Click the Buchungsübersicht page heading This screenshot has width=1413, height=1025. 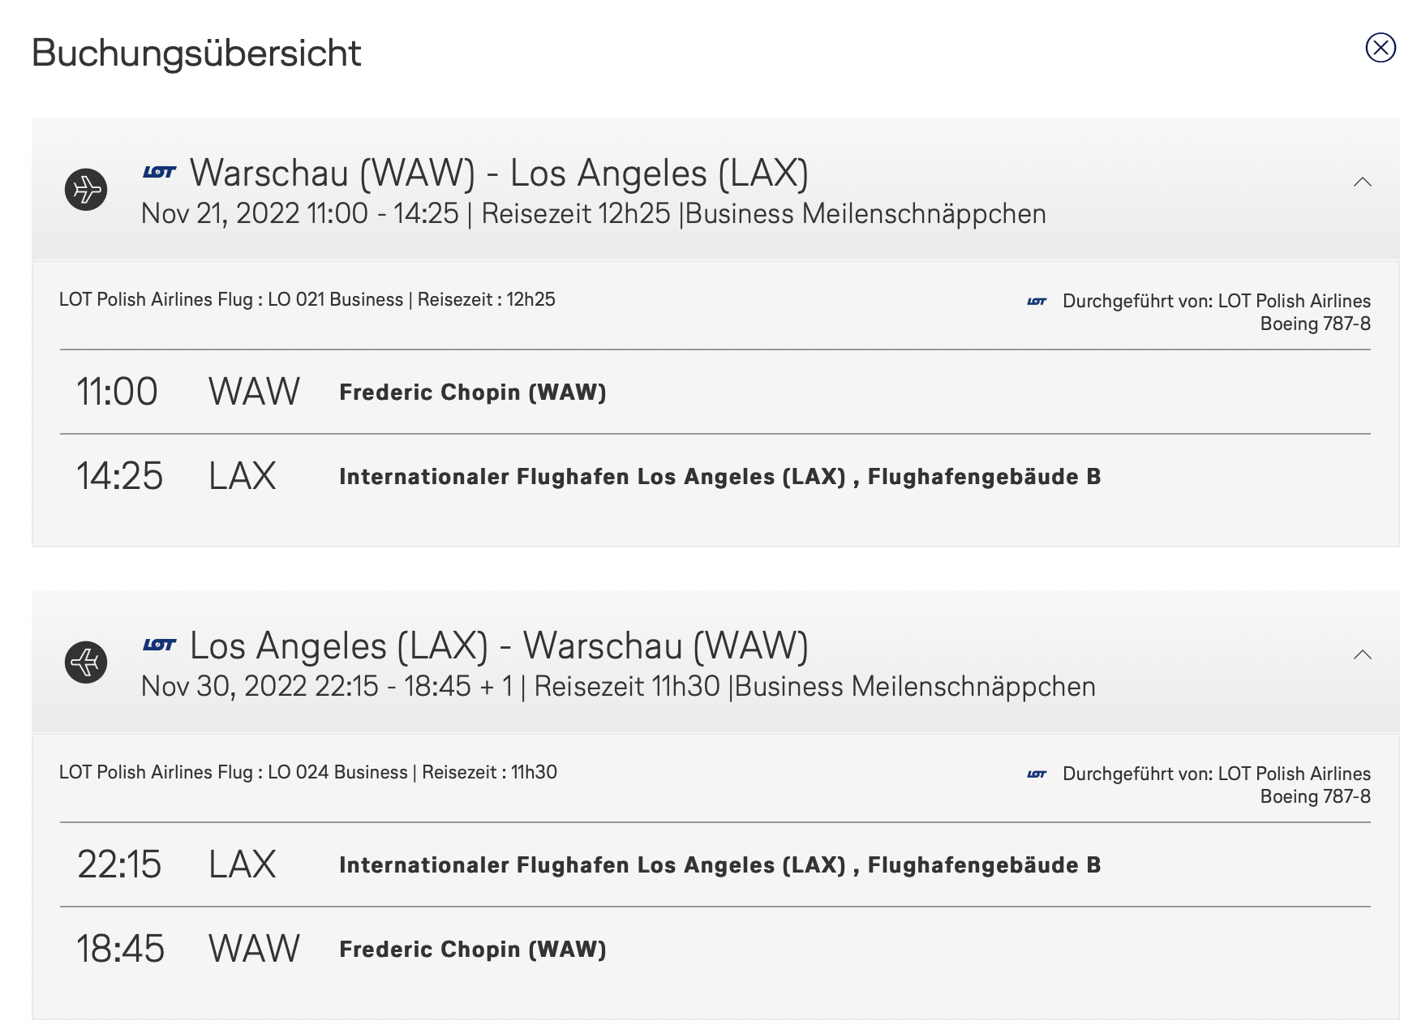tap(196, 54)
